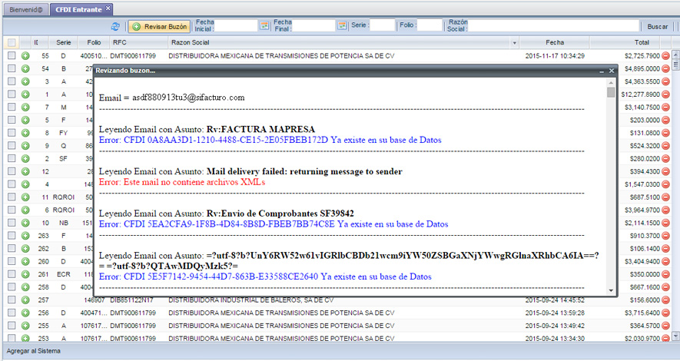
Task: Click the green plus icon on row ID 12
Action: [x=25, y=171]
